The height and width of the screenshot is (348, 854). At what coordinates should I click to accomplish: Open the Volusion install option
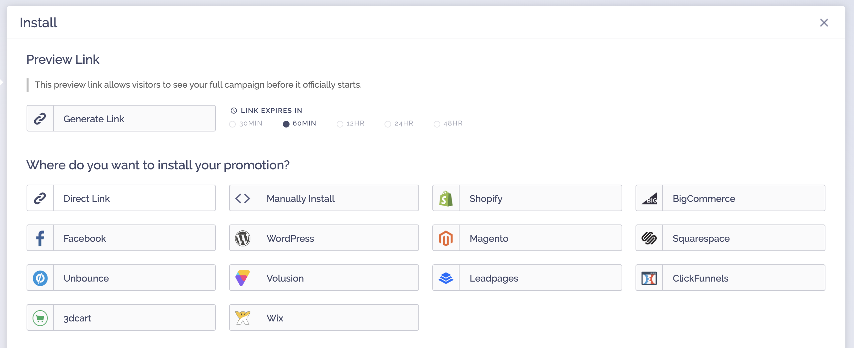[324, 278]
